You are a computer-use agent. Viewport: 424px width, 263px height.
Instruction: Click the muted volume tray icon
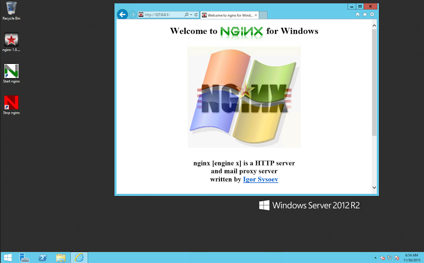[383, 258]
